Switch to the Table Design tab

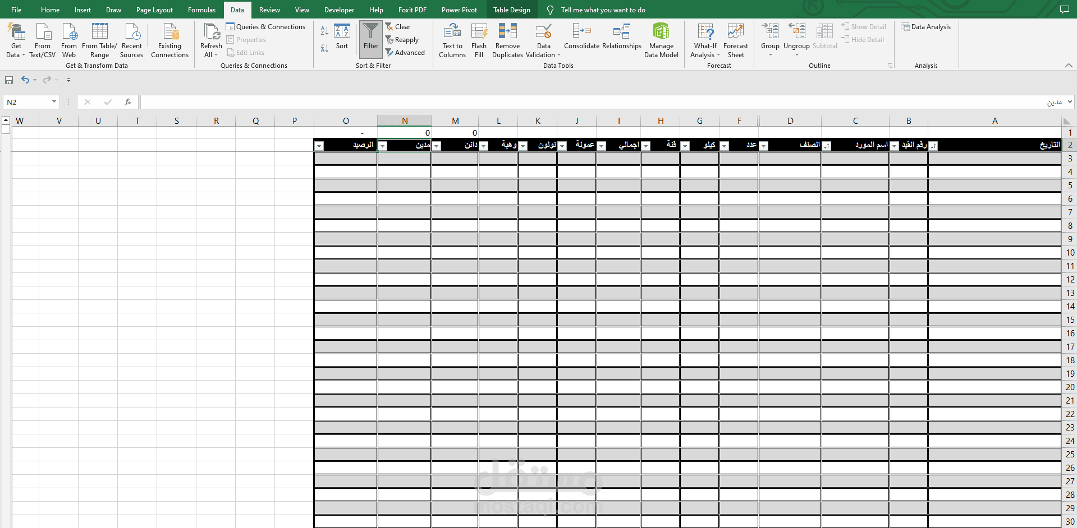click(511, 10)
